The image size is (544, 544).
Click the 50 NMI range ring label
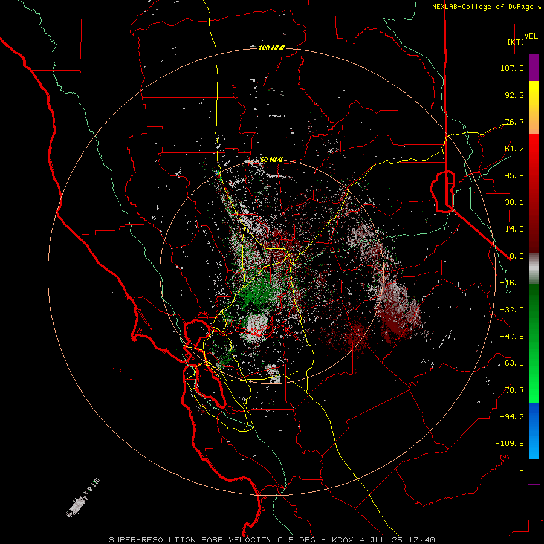[271, 160]
